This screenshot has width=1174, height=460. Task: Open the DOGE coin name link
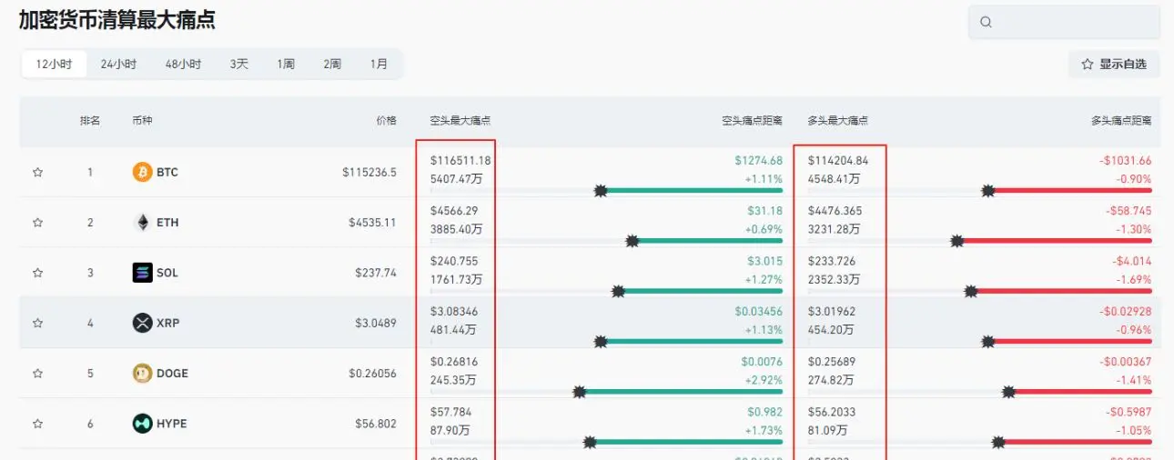[x=173, y=373]
